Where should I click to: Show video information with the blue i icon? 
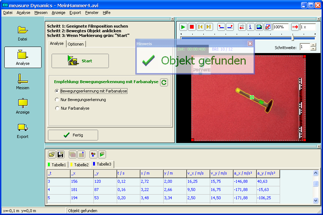click(251, 27)
